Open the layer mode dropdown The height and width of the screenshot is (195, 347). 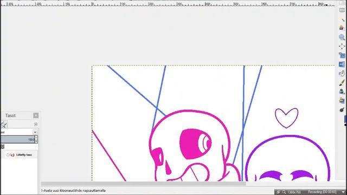tap(35, 132)
